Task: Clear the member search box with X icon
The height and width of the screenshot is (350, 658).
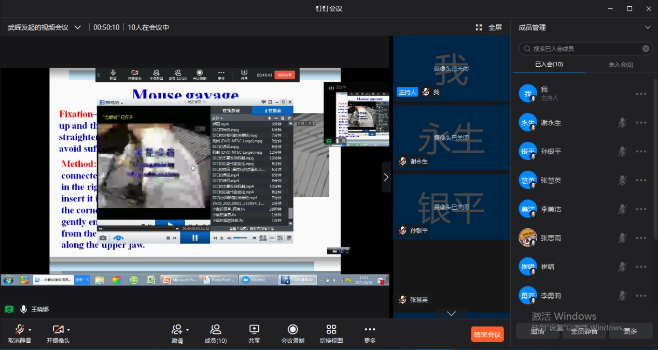Action: coord(646,49)
